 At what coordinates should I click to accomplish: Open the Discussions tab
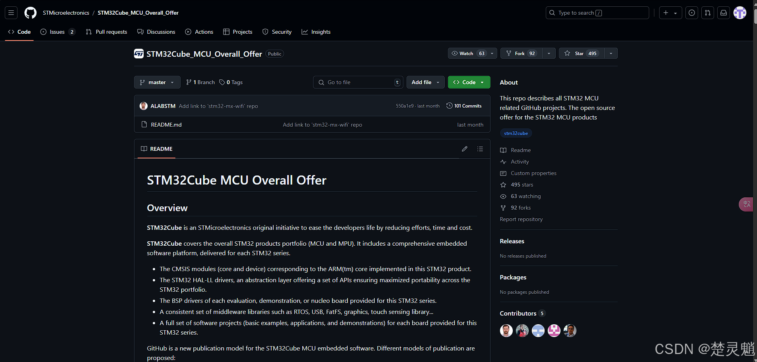(156, 32)
